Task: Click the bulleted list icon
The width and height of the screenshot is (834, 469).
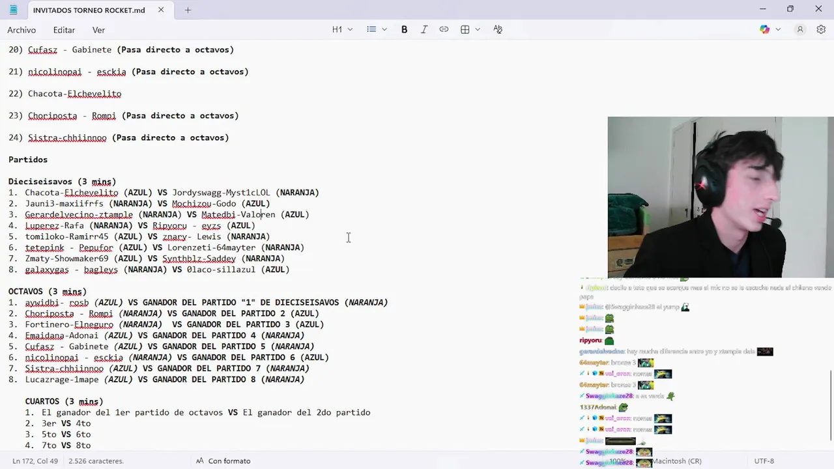Action: tap(371, 29)
